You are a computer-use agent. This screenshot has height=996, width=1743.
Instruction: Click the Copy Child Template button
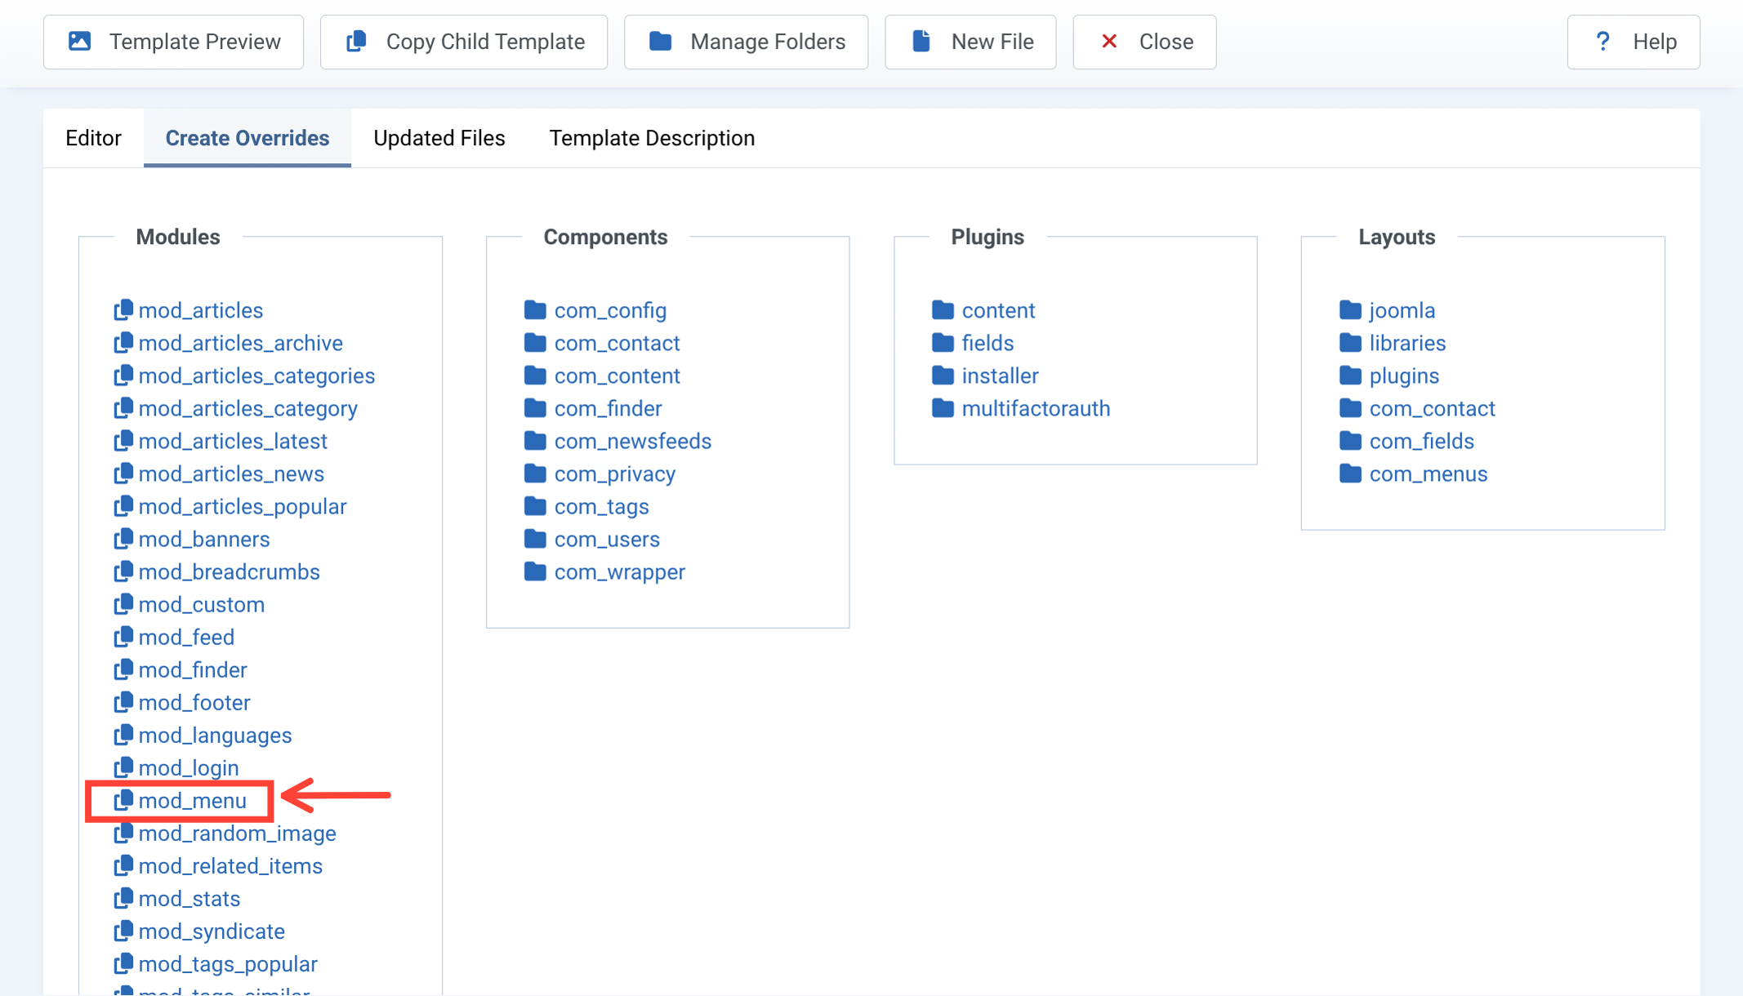pyautogui.click(x=463, y=42)
